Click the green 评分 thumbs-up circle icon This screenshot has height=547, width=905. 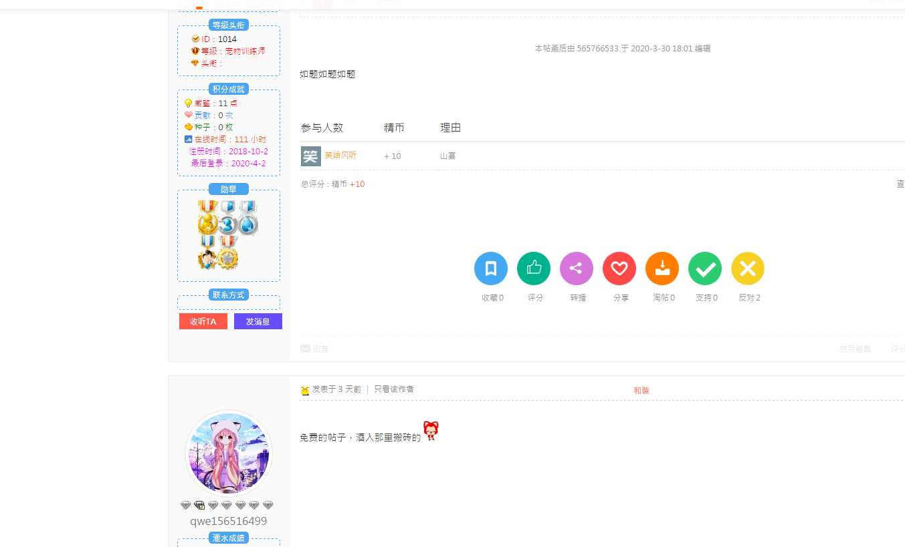[534, 268]
